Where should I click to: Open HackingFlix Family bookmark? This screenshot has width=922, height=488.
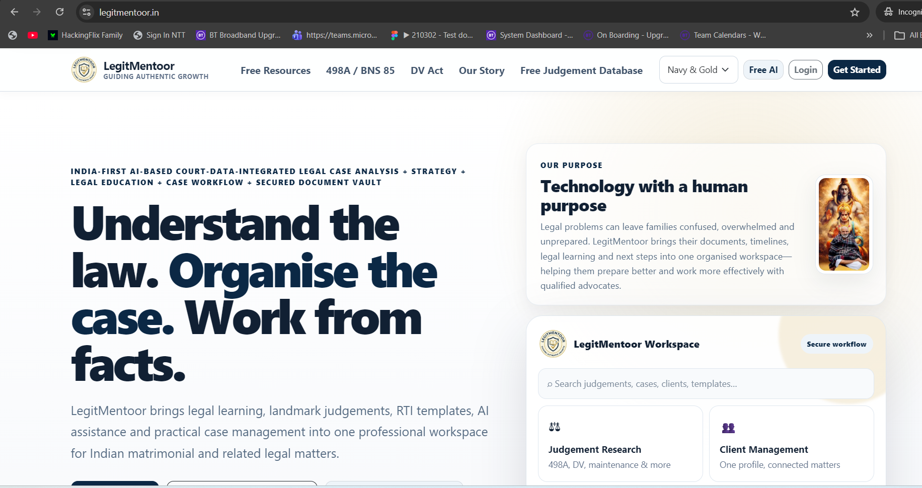click(86, 35)
